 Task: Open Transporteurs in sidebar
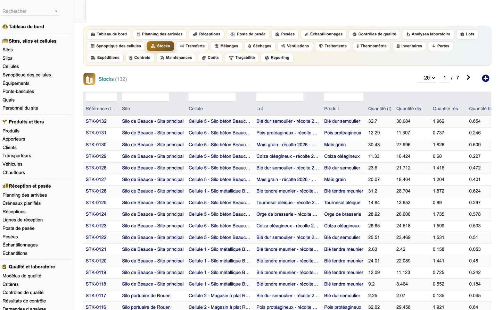[17, 156]
